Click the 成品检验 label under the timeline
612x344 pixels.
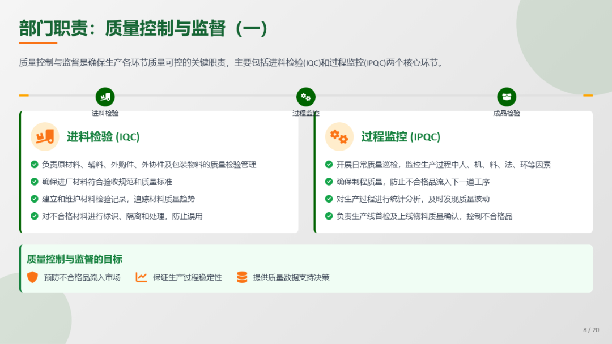coord(507,113)
